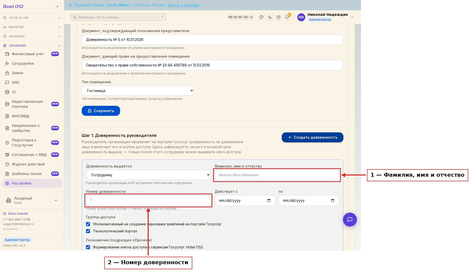Image resolution: width=474 pixels, height=275 pixels.
Task: Open 1С integration menu item
Action: click(32, 92)
